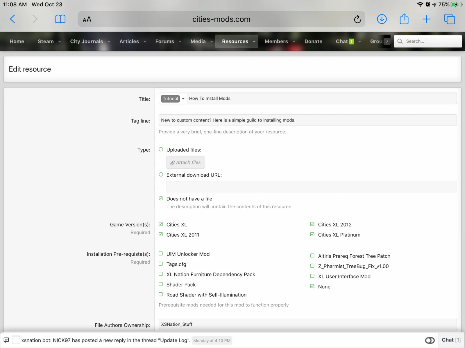
Task: Open the Members nav item
Action: click(276, 41)
